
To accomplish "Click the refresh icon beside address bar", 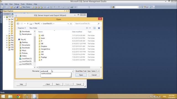I will pyautogui.click(x=71, y=24).
